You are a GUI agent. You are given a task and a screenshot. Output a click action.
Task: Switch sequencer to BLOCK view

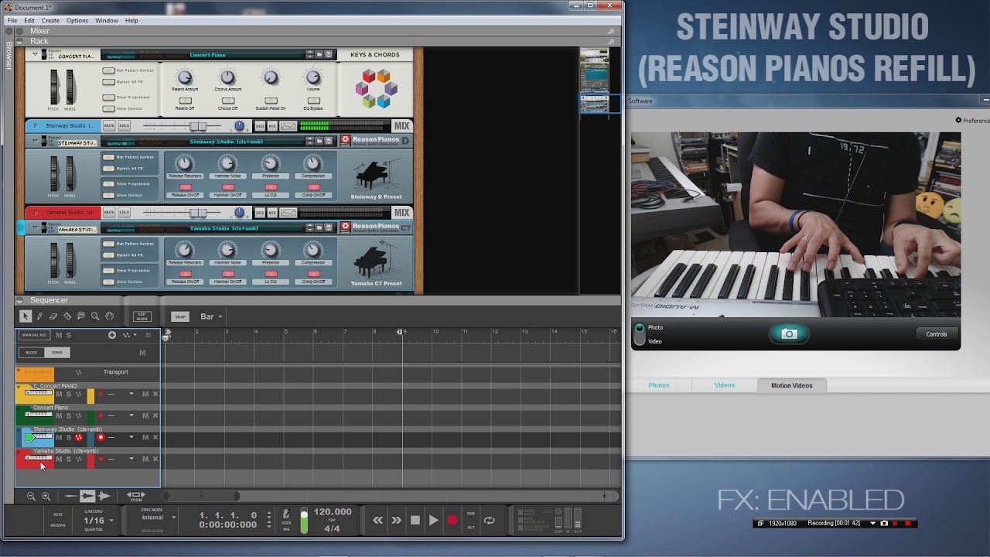(x=32, y=353)
